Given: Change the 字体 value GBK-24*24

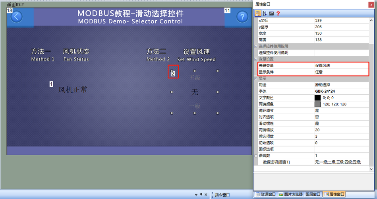Looking at the screenshot, I should point(341,91).
